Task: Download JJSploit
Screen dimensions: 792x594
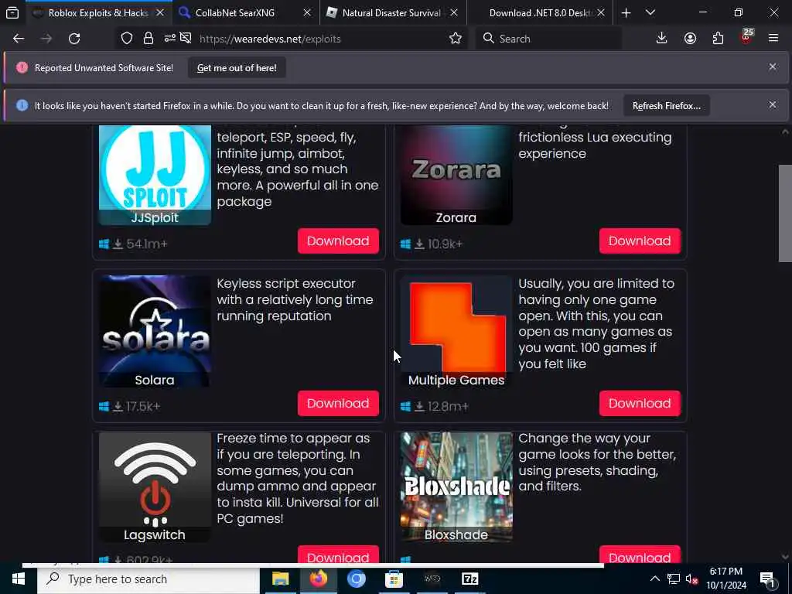Action: 338,241
